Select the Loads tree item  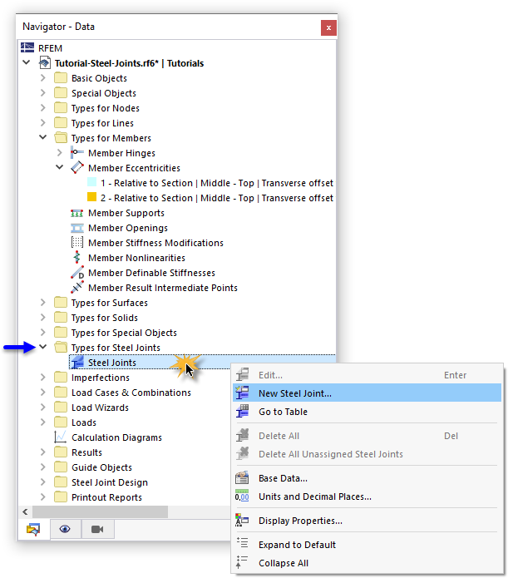click(84, 422)
